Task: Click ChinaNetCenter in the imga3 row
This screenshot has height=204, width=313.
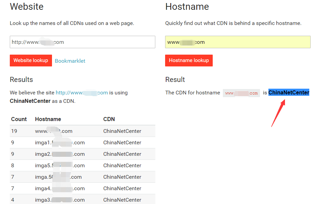Action: (122, 200)
